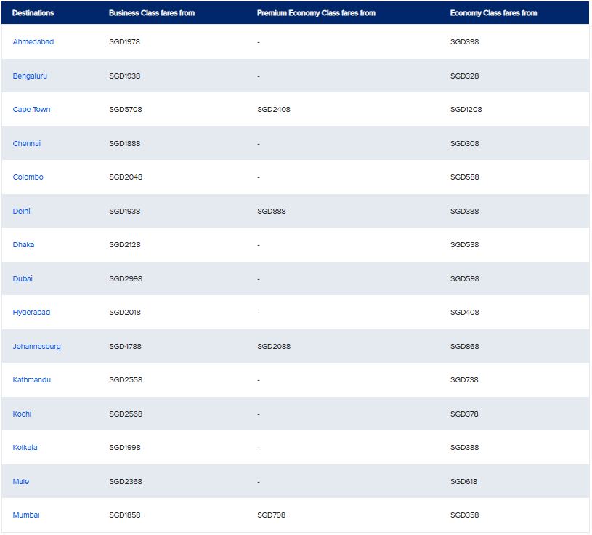
Task: Select Hyderabad business fare SGD2018
Action: point(125,313)
